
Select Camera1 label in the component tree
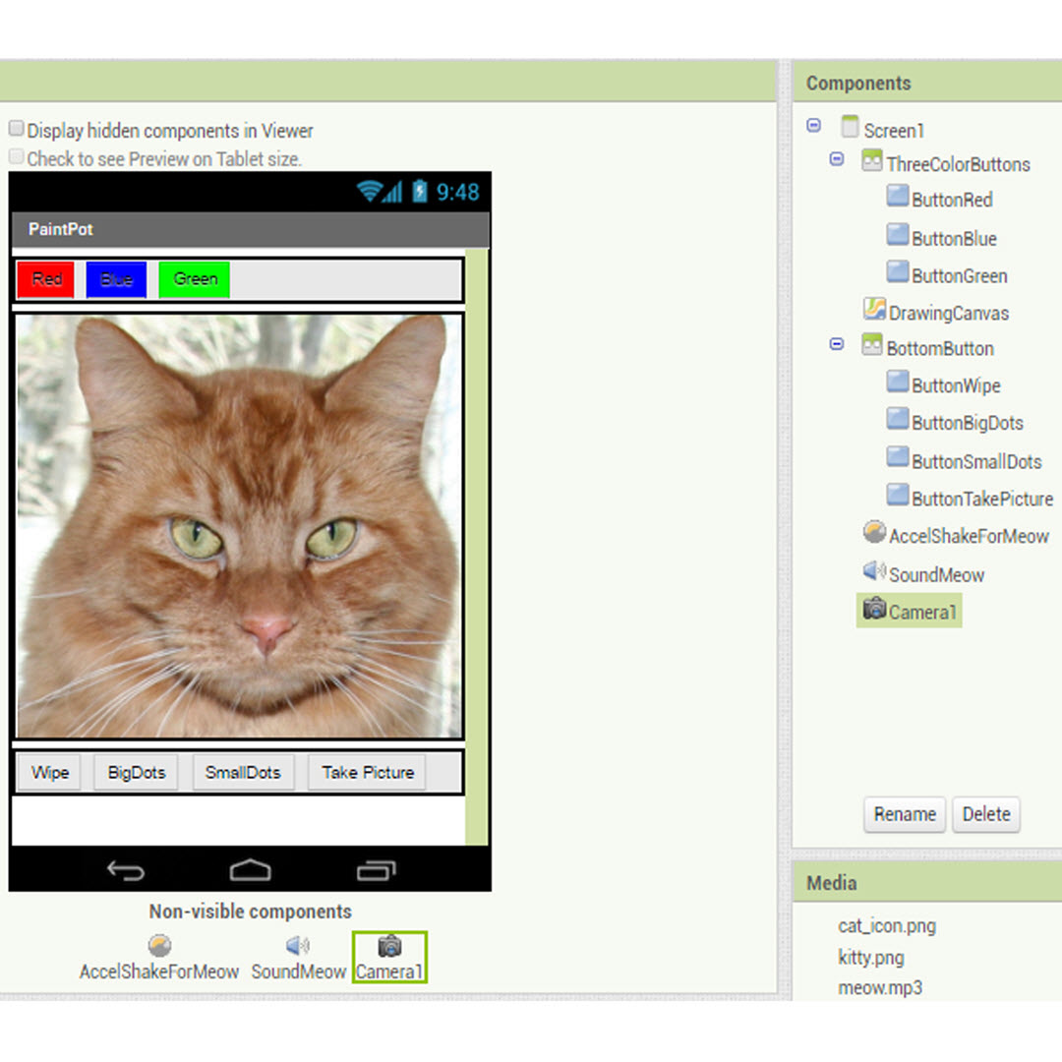pos(921,613)
